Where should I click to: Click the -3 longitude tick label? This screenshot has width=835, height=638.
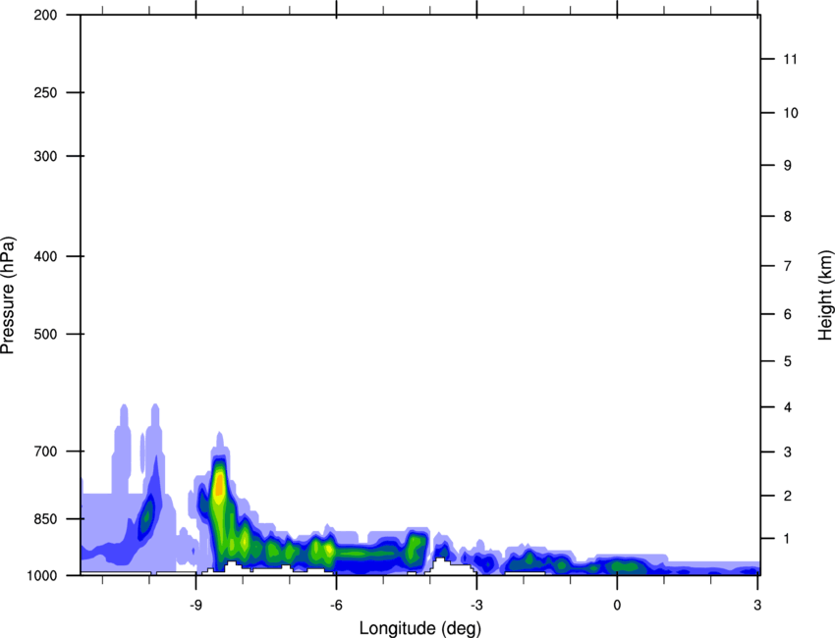[x=476, y=606]
